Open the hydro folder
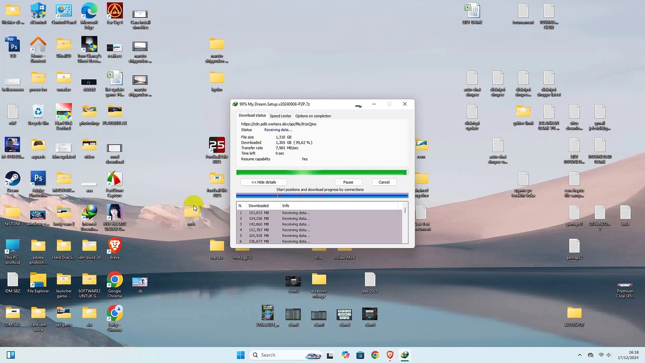 tap(217, 81)
